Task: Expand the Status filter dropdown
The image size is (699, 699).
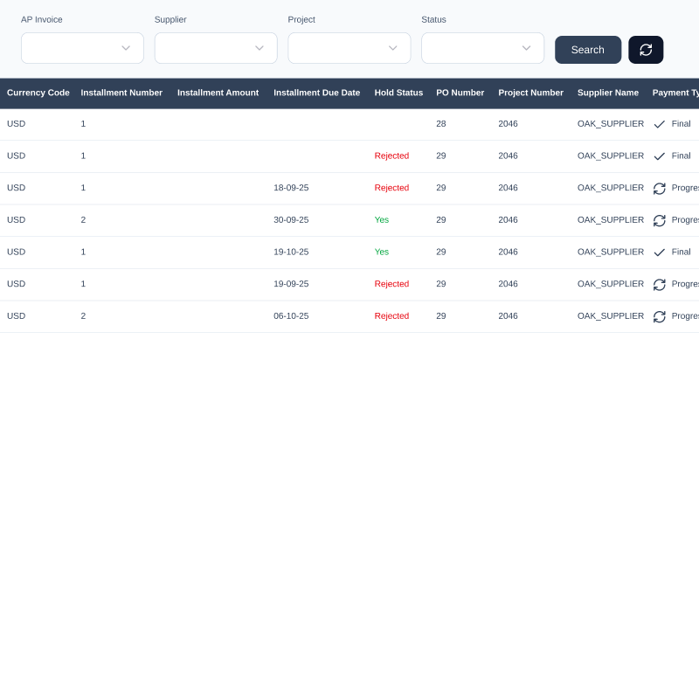Action: tap(482, 48)
